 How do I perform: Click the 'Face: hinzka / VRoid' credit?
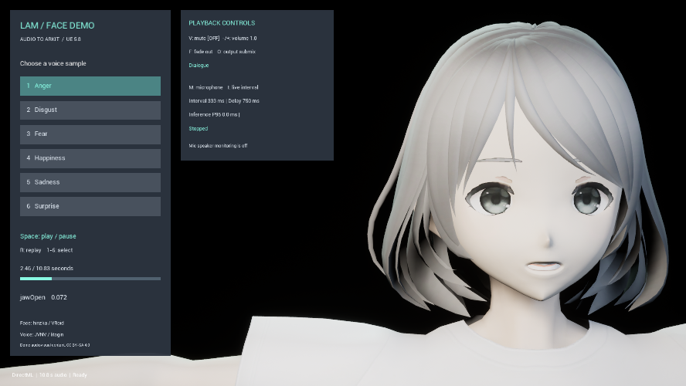click(42, 323)
